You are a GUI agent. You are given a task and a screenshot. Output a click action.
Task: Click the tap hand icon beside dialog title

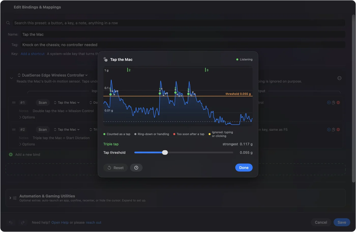[x=106, y=60]
